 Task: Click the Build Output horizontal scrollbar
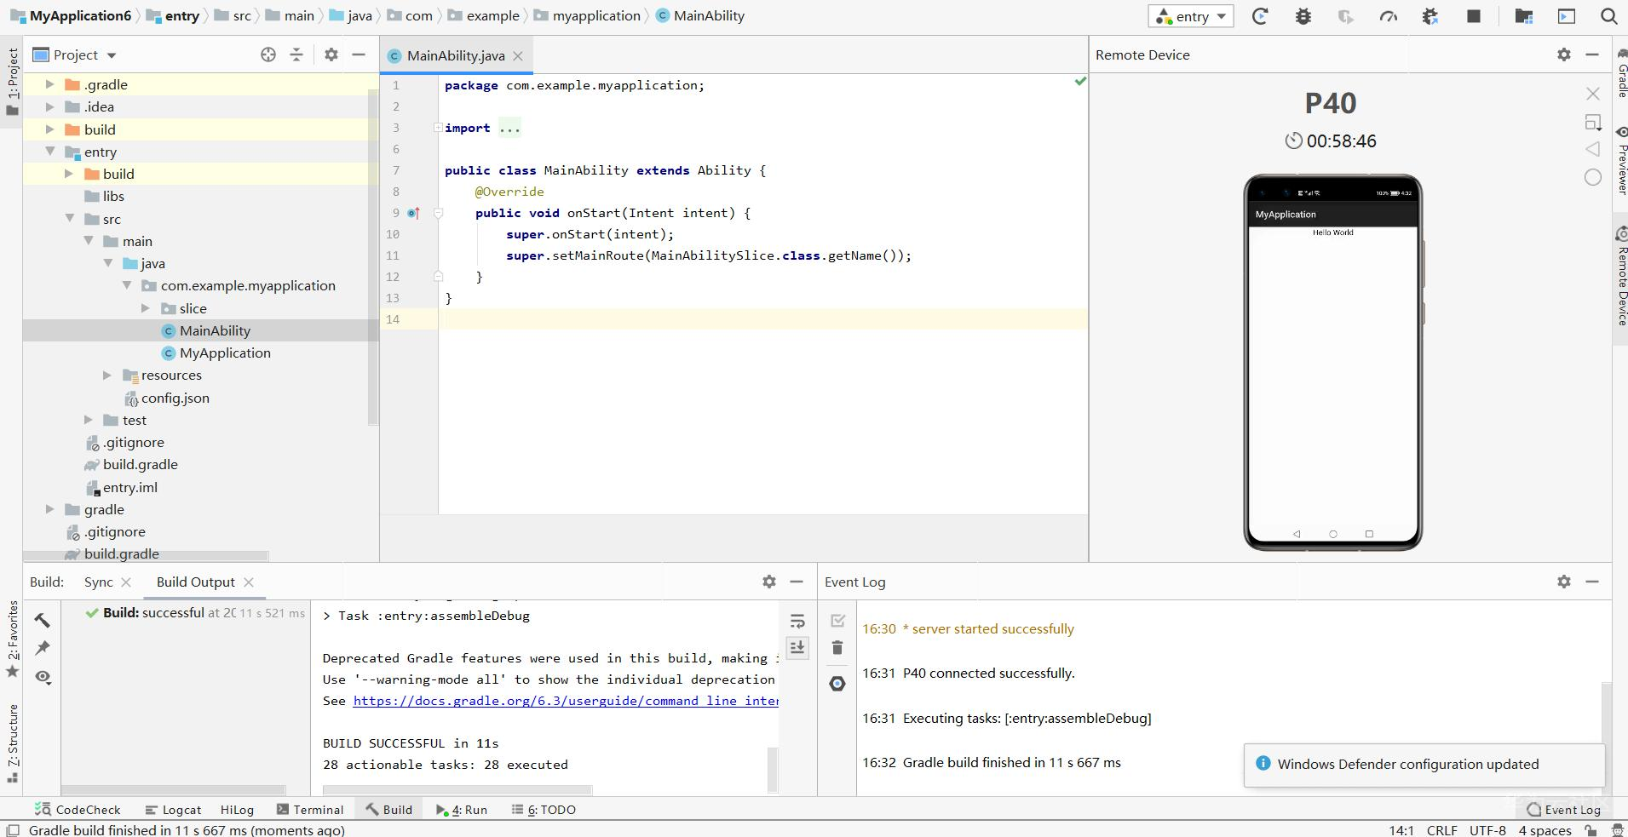point(457,790)
